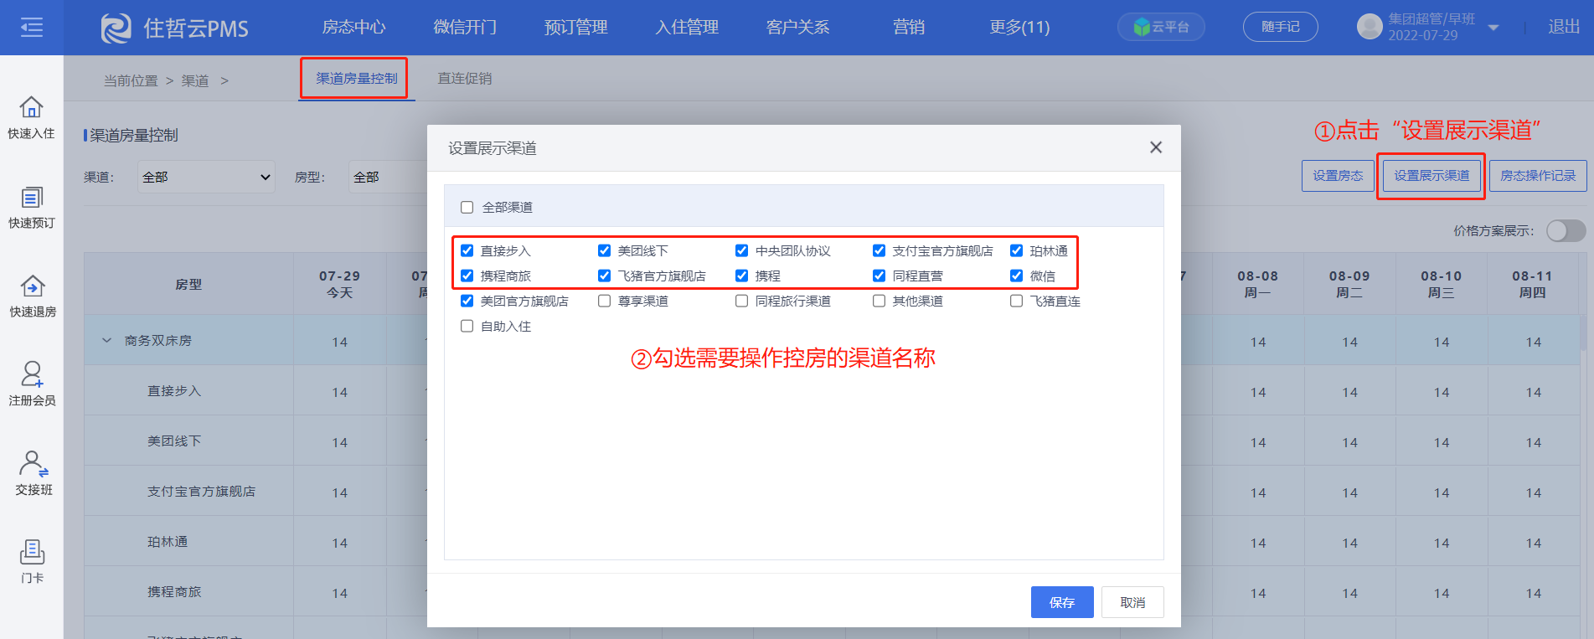The image size is (1594, 639).
Task: Check the 自助入住 channel
Action: tap(467, 326)
